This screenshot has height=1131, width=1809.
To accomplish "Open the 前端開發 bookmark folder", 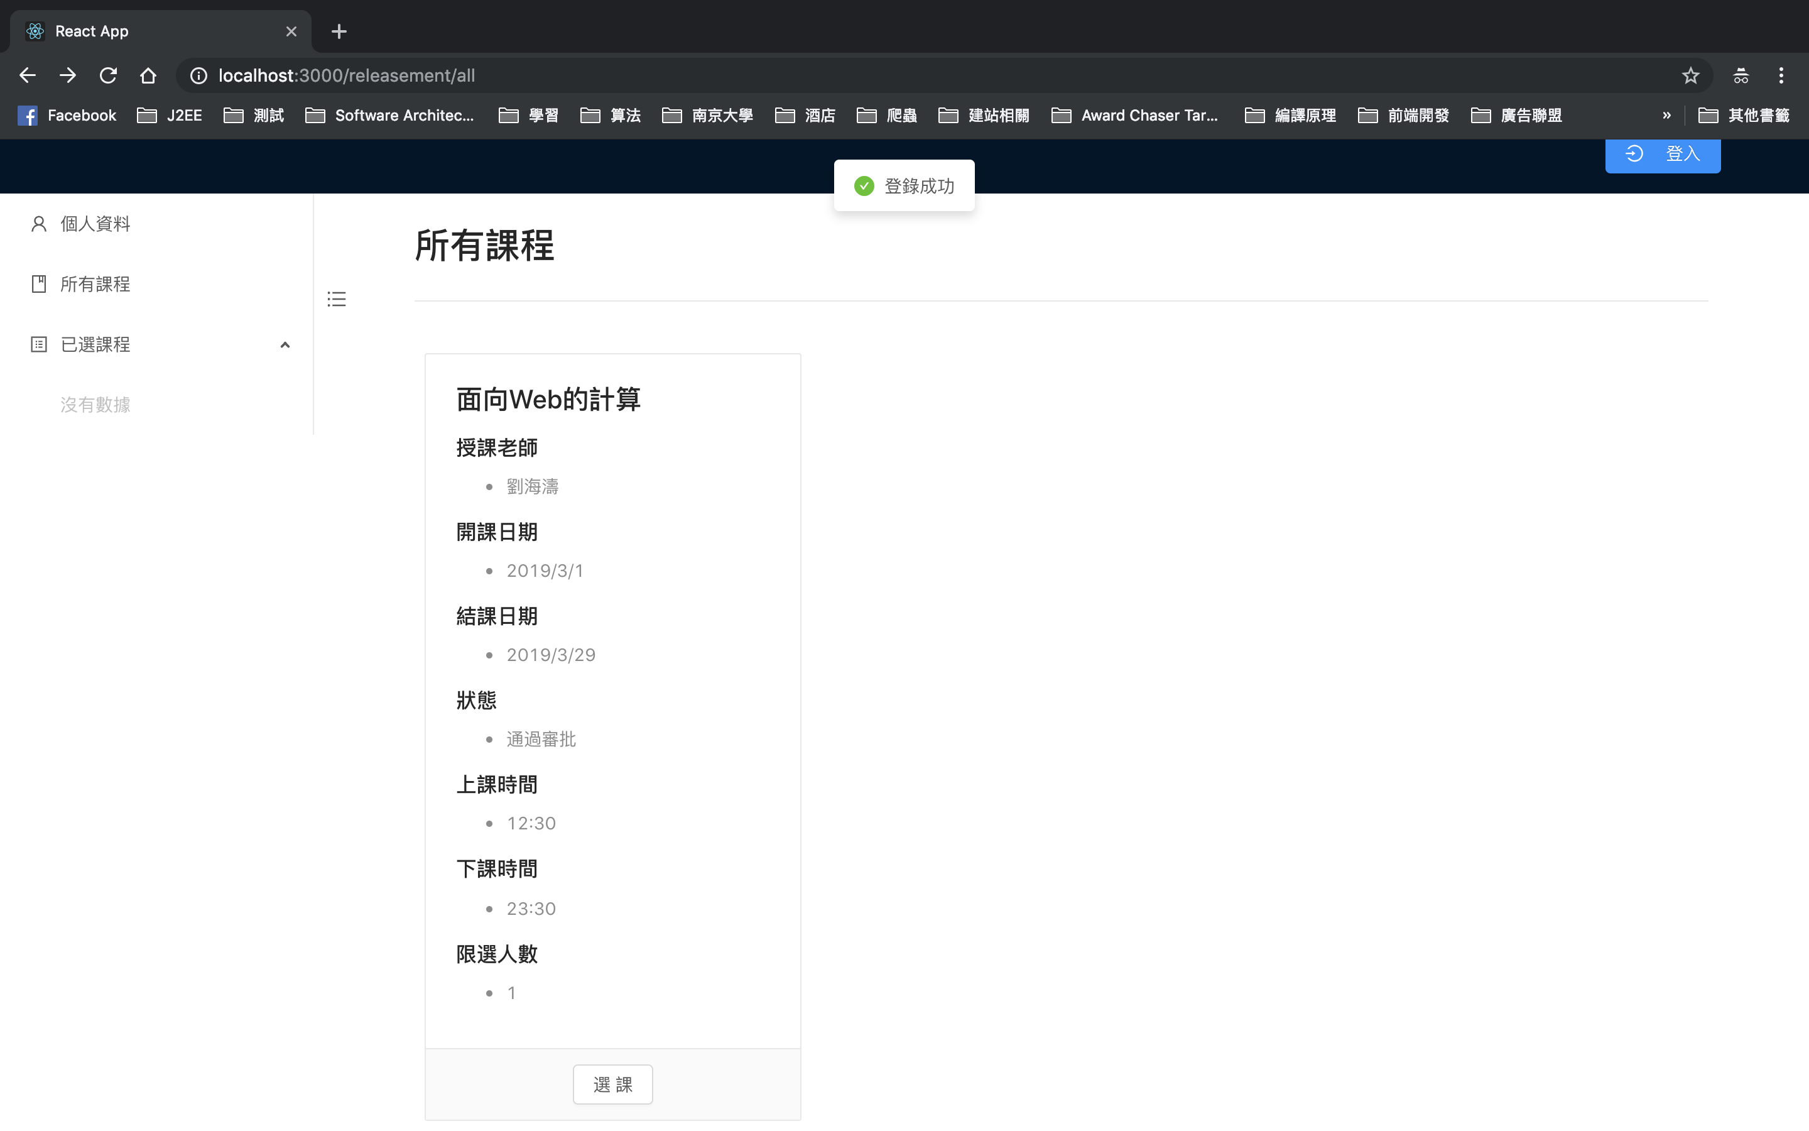I will (x=1403, y=115).
